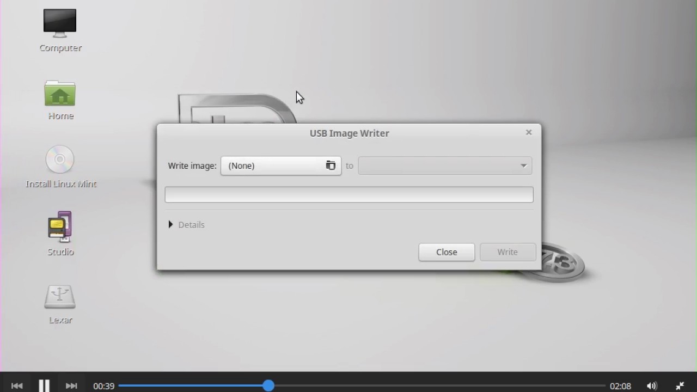Click the video seek slider handle

(x=268, y=385)
